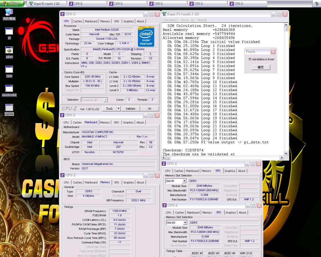Click Super PI horizontal scroll left arrow
The width and height of the screenshot is (321, 257).
pyautogui.click(x=164, y=158)
